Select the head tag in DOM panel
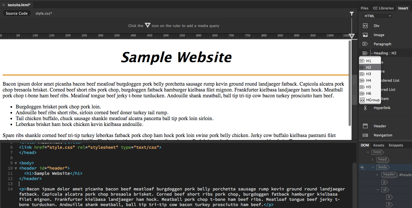The height and width of the screenshot is (208, 412). click(x=383, y=159)
